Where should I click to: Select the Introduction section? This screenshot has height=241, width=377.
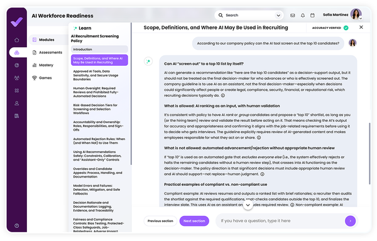pyautogui.click(x=99, y=49)
